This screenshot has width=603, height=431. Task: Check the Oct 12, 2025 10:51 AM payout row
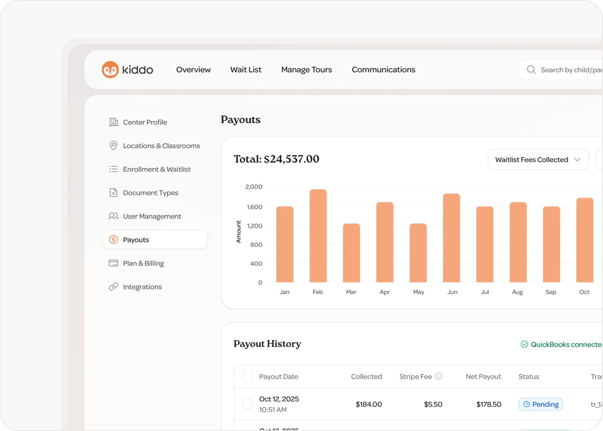247,404
